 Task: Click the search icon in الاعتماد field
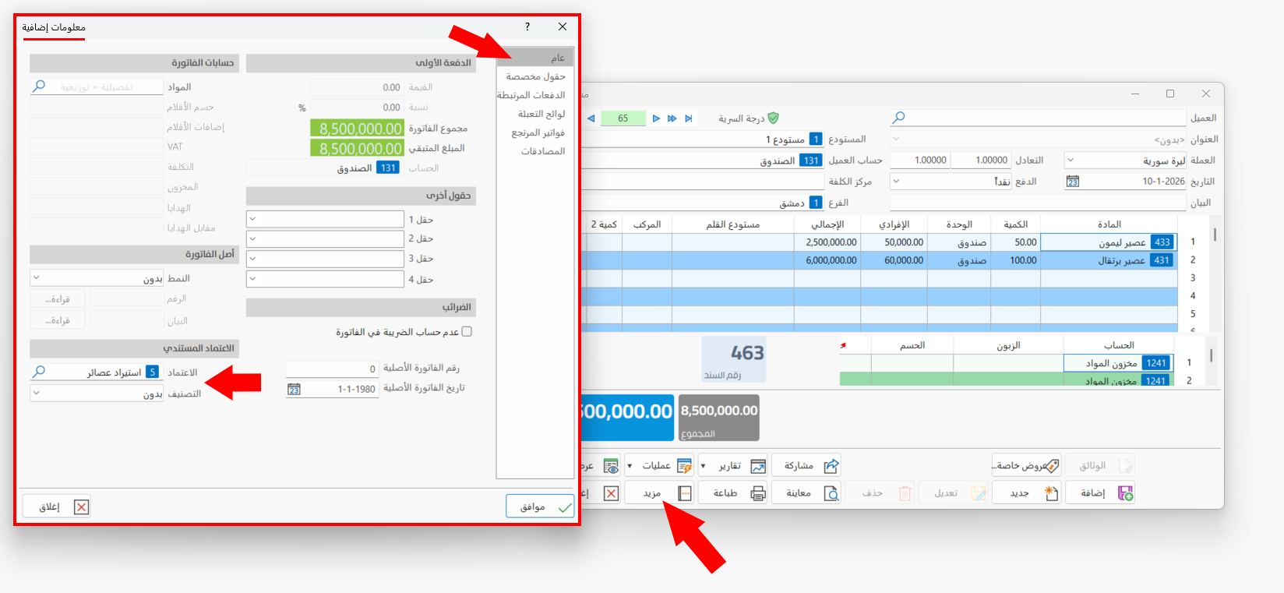click(x=39, y=372)
